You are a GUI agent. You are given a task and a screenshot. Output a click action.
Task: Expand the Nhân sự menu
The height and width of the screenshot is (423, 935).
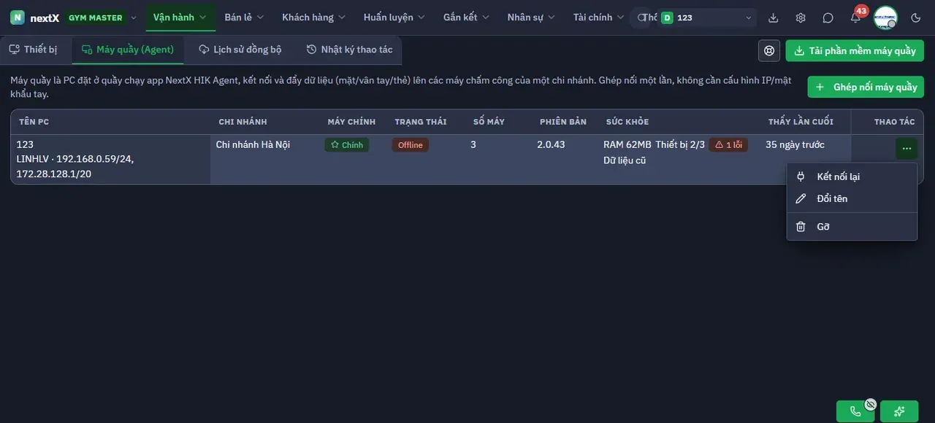[531, 18]
